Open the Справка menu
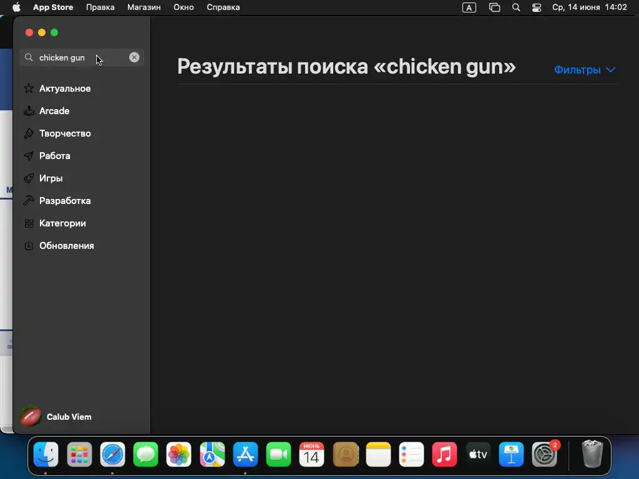The image size is (639, 479). click(223, 7)
